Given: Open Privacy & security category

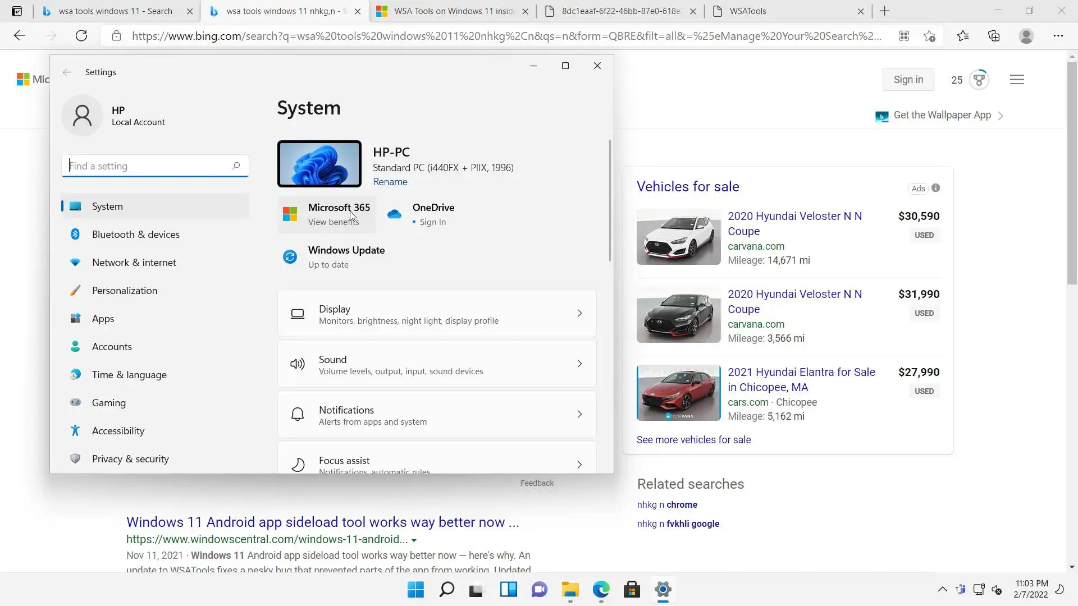Looking at the screenshot, I should point(130,459).
